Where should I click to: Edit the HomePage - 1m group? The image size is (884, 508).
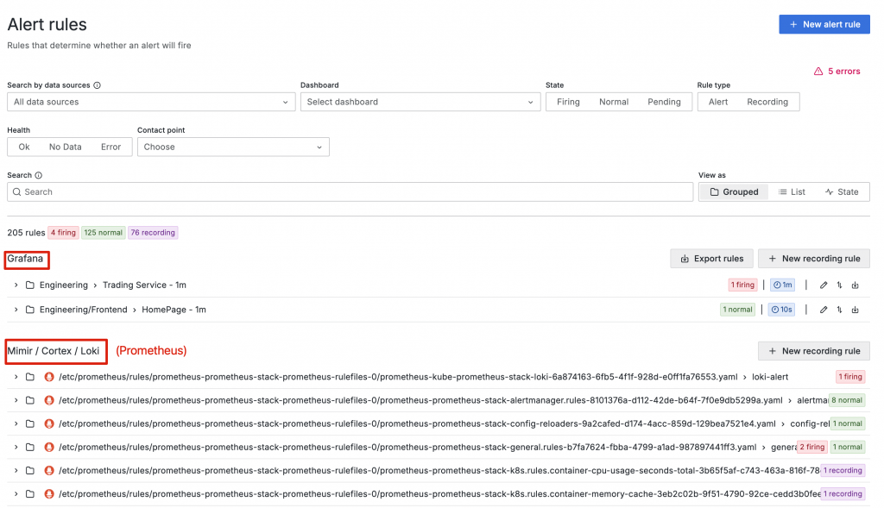pyautogui.click(x=824, y=309)
